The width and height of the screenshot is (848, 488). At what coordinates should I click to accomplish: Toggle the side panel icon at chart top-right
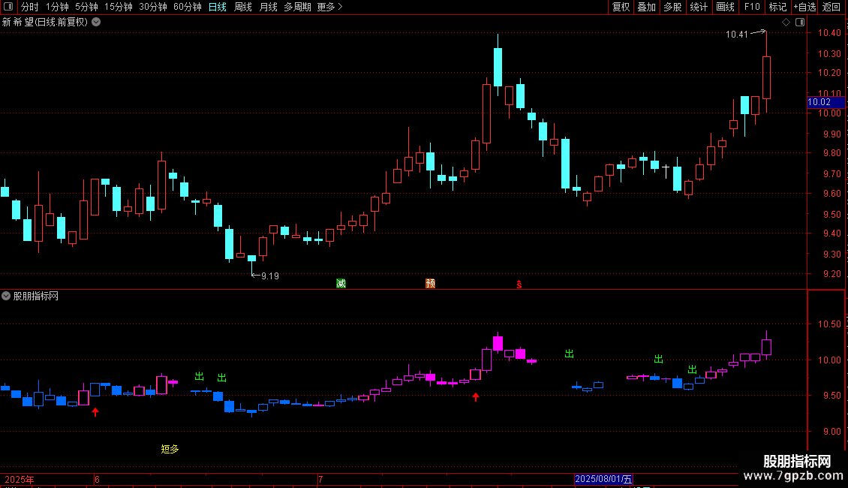tap(800, 23)
